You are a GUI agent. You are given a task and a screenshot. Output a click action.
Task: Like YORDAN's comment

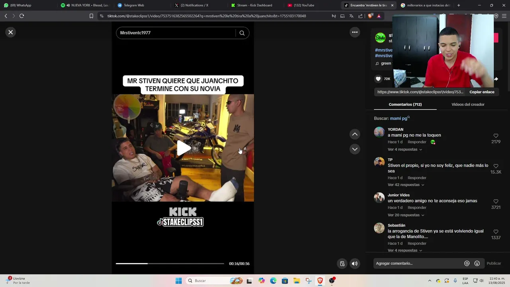coord(496,136)
